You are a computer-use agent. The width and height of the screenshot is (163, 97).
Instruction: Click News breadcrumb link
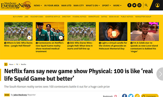point(11,64)
